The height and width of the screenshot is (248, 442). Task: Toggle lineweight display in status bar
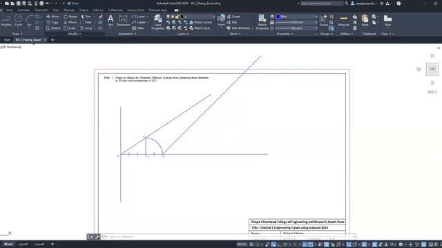click(x=320, y=245)
